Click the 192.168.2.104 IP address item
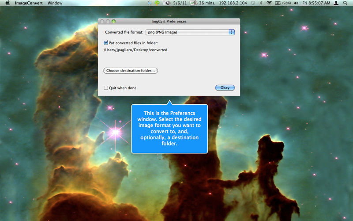The height and width of the screenshot is (221, 353). coord(233,3)
